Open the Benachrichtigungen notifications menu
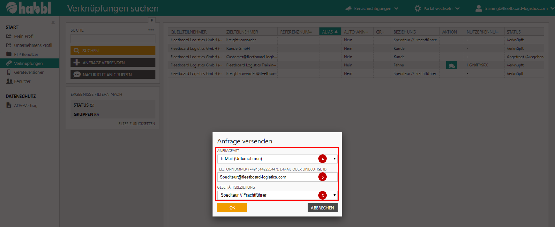This screenshot has height=227, width=555. click(372, 8)
